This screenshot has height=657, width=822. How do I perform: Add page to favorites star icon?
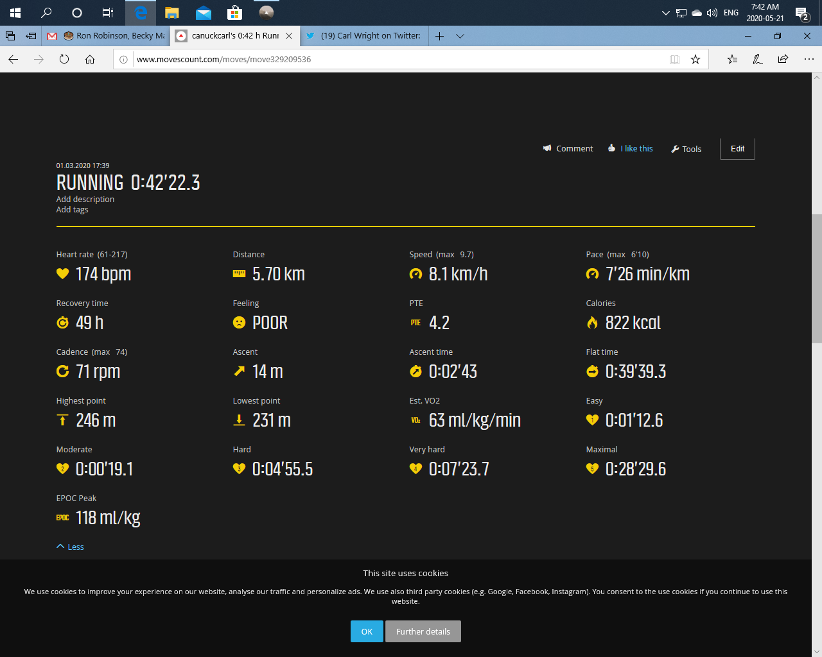click(x=695, y=60)
